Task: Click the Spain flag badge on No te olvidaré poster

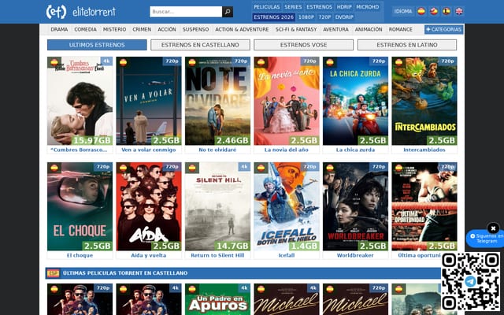Action: point(192,62)
